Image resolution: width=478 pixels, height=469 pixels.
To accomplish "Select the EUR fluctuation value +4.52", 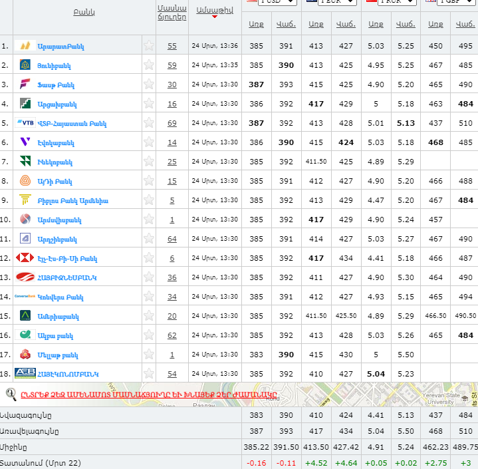I will coord(316,463).
